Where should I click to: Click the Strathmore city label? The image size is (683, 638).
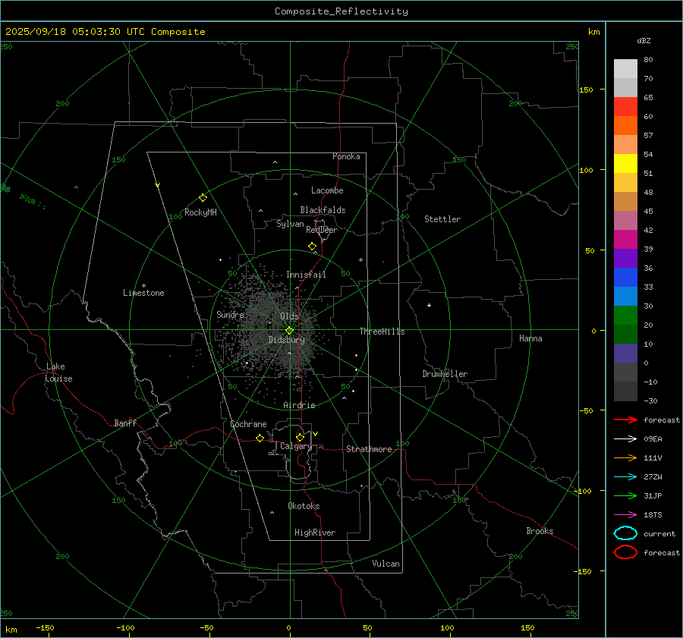369,449
